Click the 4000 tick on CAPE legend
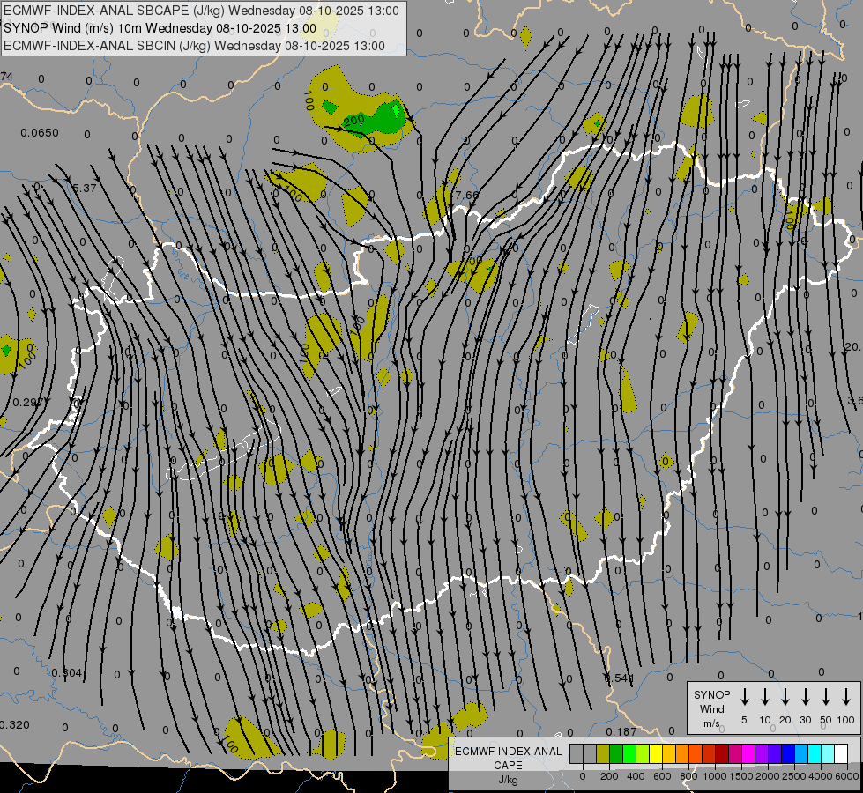Screen dimensions: 863x793 pos(821,776)
